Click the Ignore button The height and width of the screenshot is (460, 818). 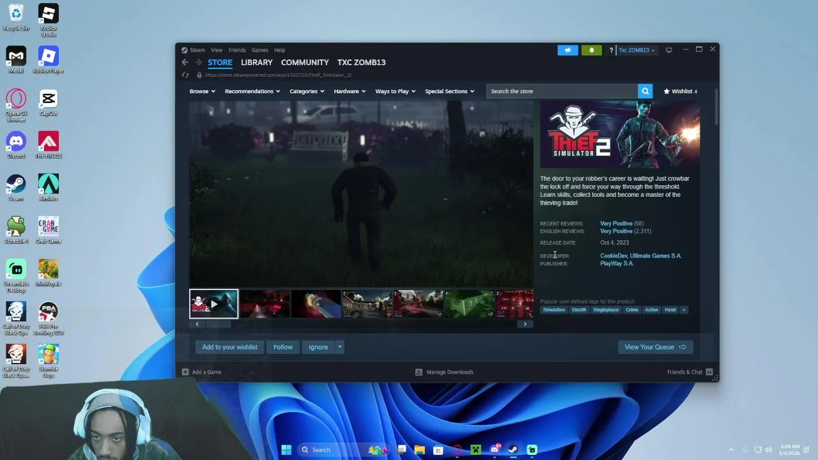318,347
